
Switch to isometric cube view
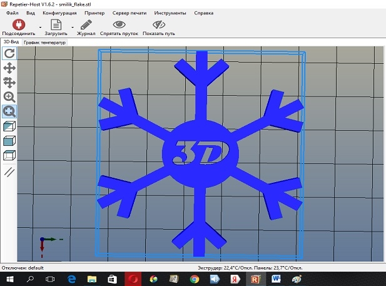click(9, 126)
